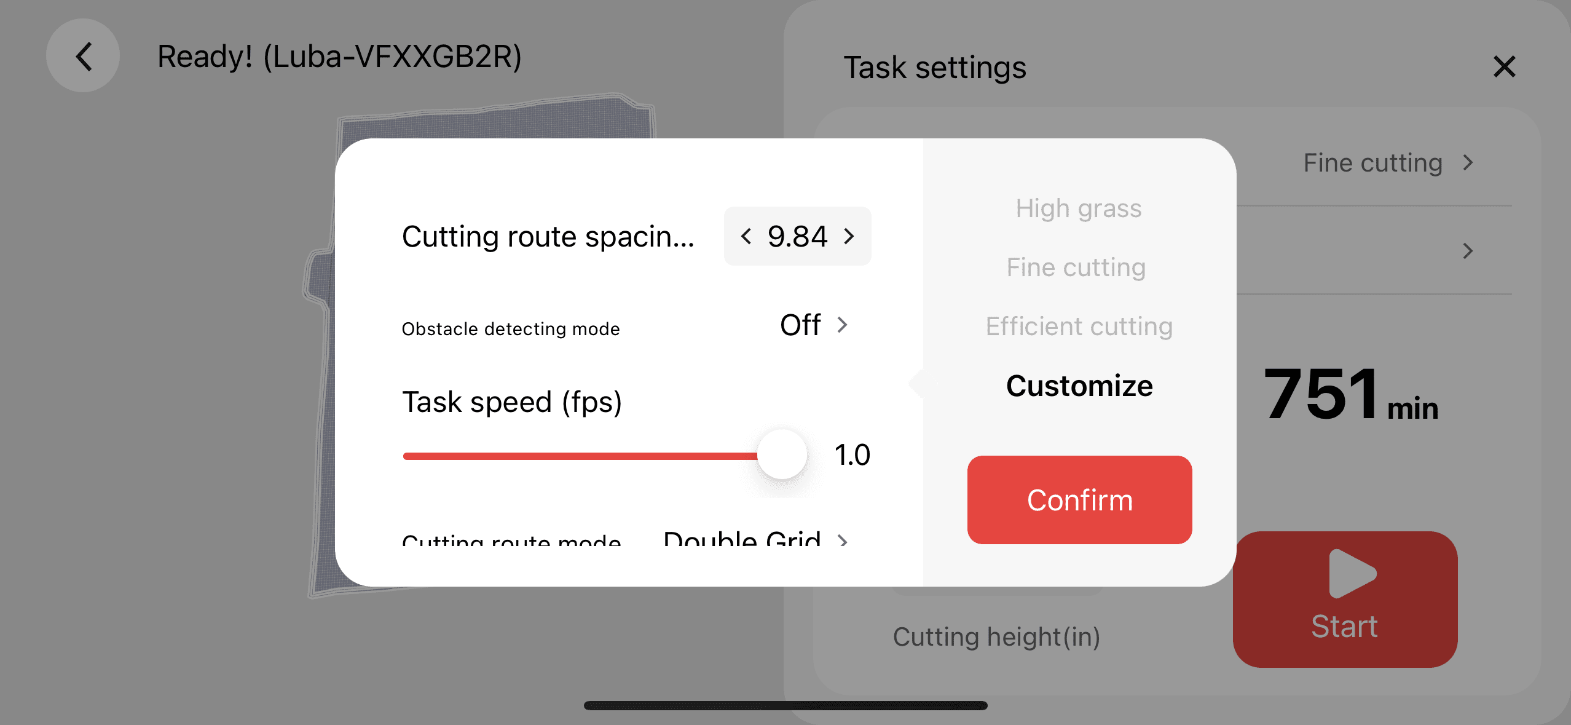Tap the Off obstacle mode value
Image resolution: width=1571 pixels, height=725 pixels.
[800, 325]
